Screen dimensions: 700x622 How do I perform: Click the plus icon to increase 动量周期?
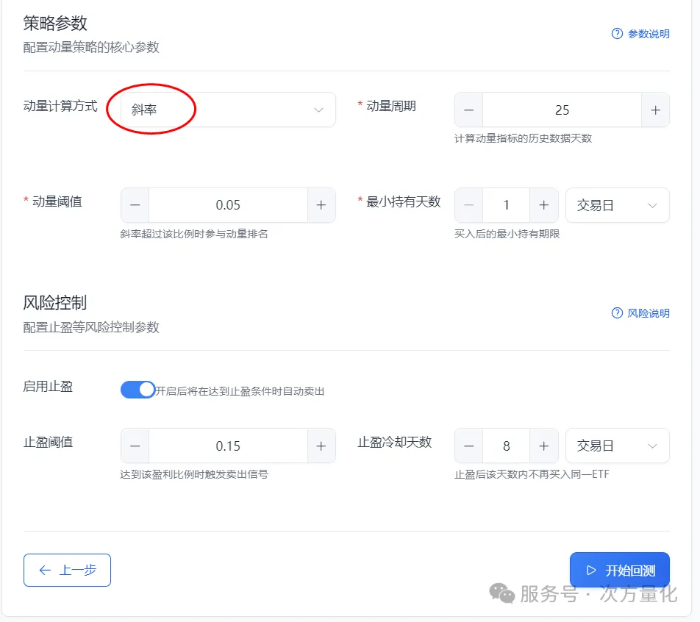coord(655,110)
